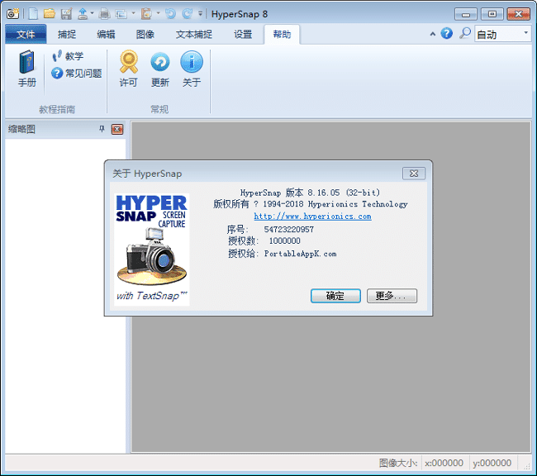Switch to the 捕捉 capture tab
Screen dimensions: 537x476
(67, 34)
